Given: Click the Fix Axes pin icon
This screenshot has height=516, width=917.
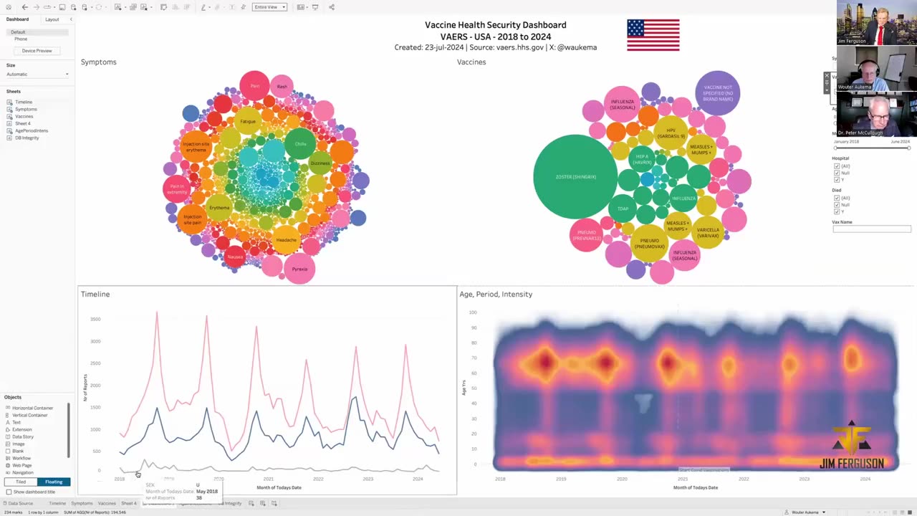Looking at the screenshot, I should (244, 7).
